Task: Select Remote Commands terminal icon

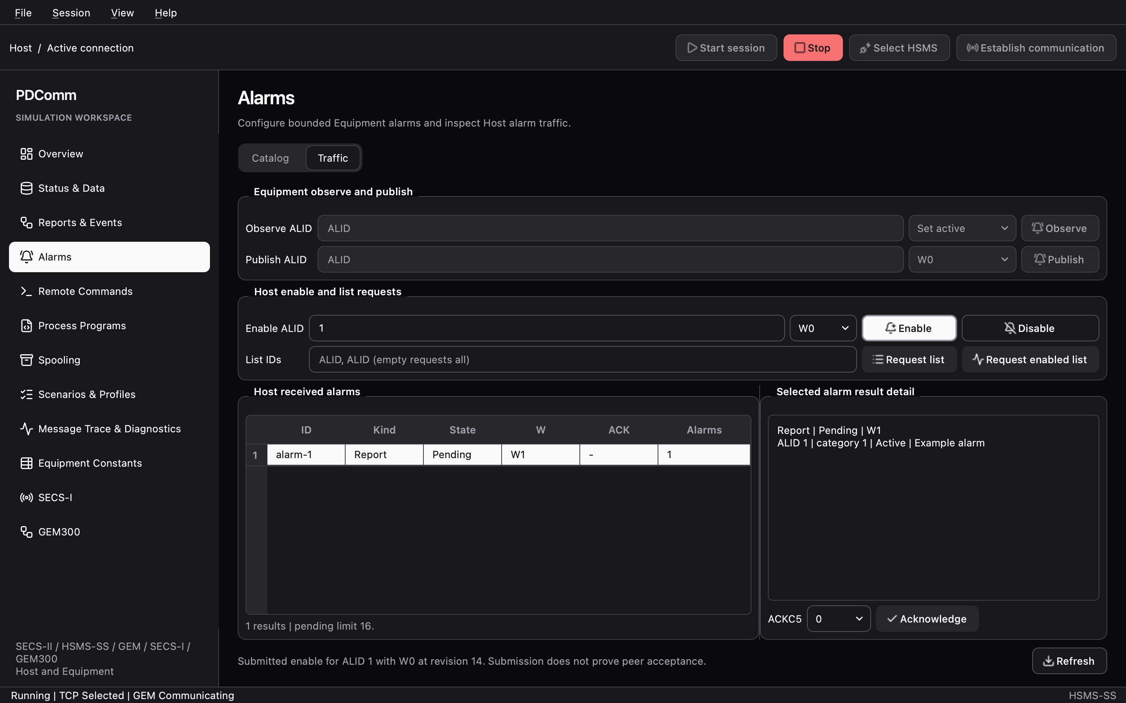Action: click(x=27, y=291)
